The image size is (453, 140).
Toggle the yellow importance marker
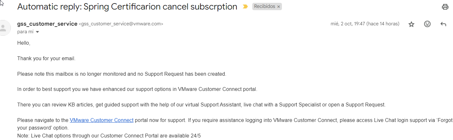pyautogui.click(x=245, y=7)
